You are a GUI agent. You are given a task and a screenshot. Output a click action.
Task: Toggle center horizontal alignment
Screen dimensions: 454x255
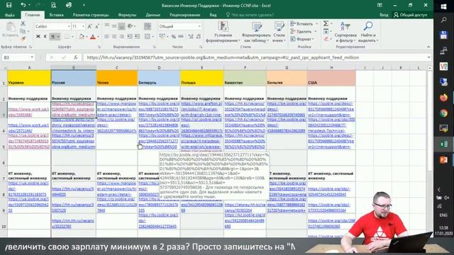click(x=114, y=36)
